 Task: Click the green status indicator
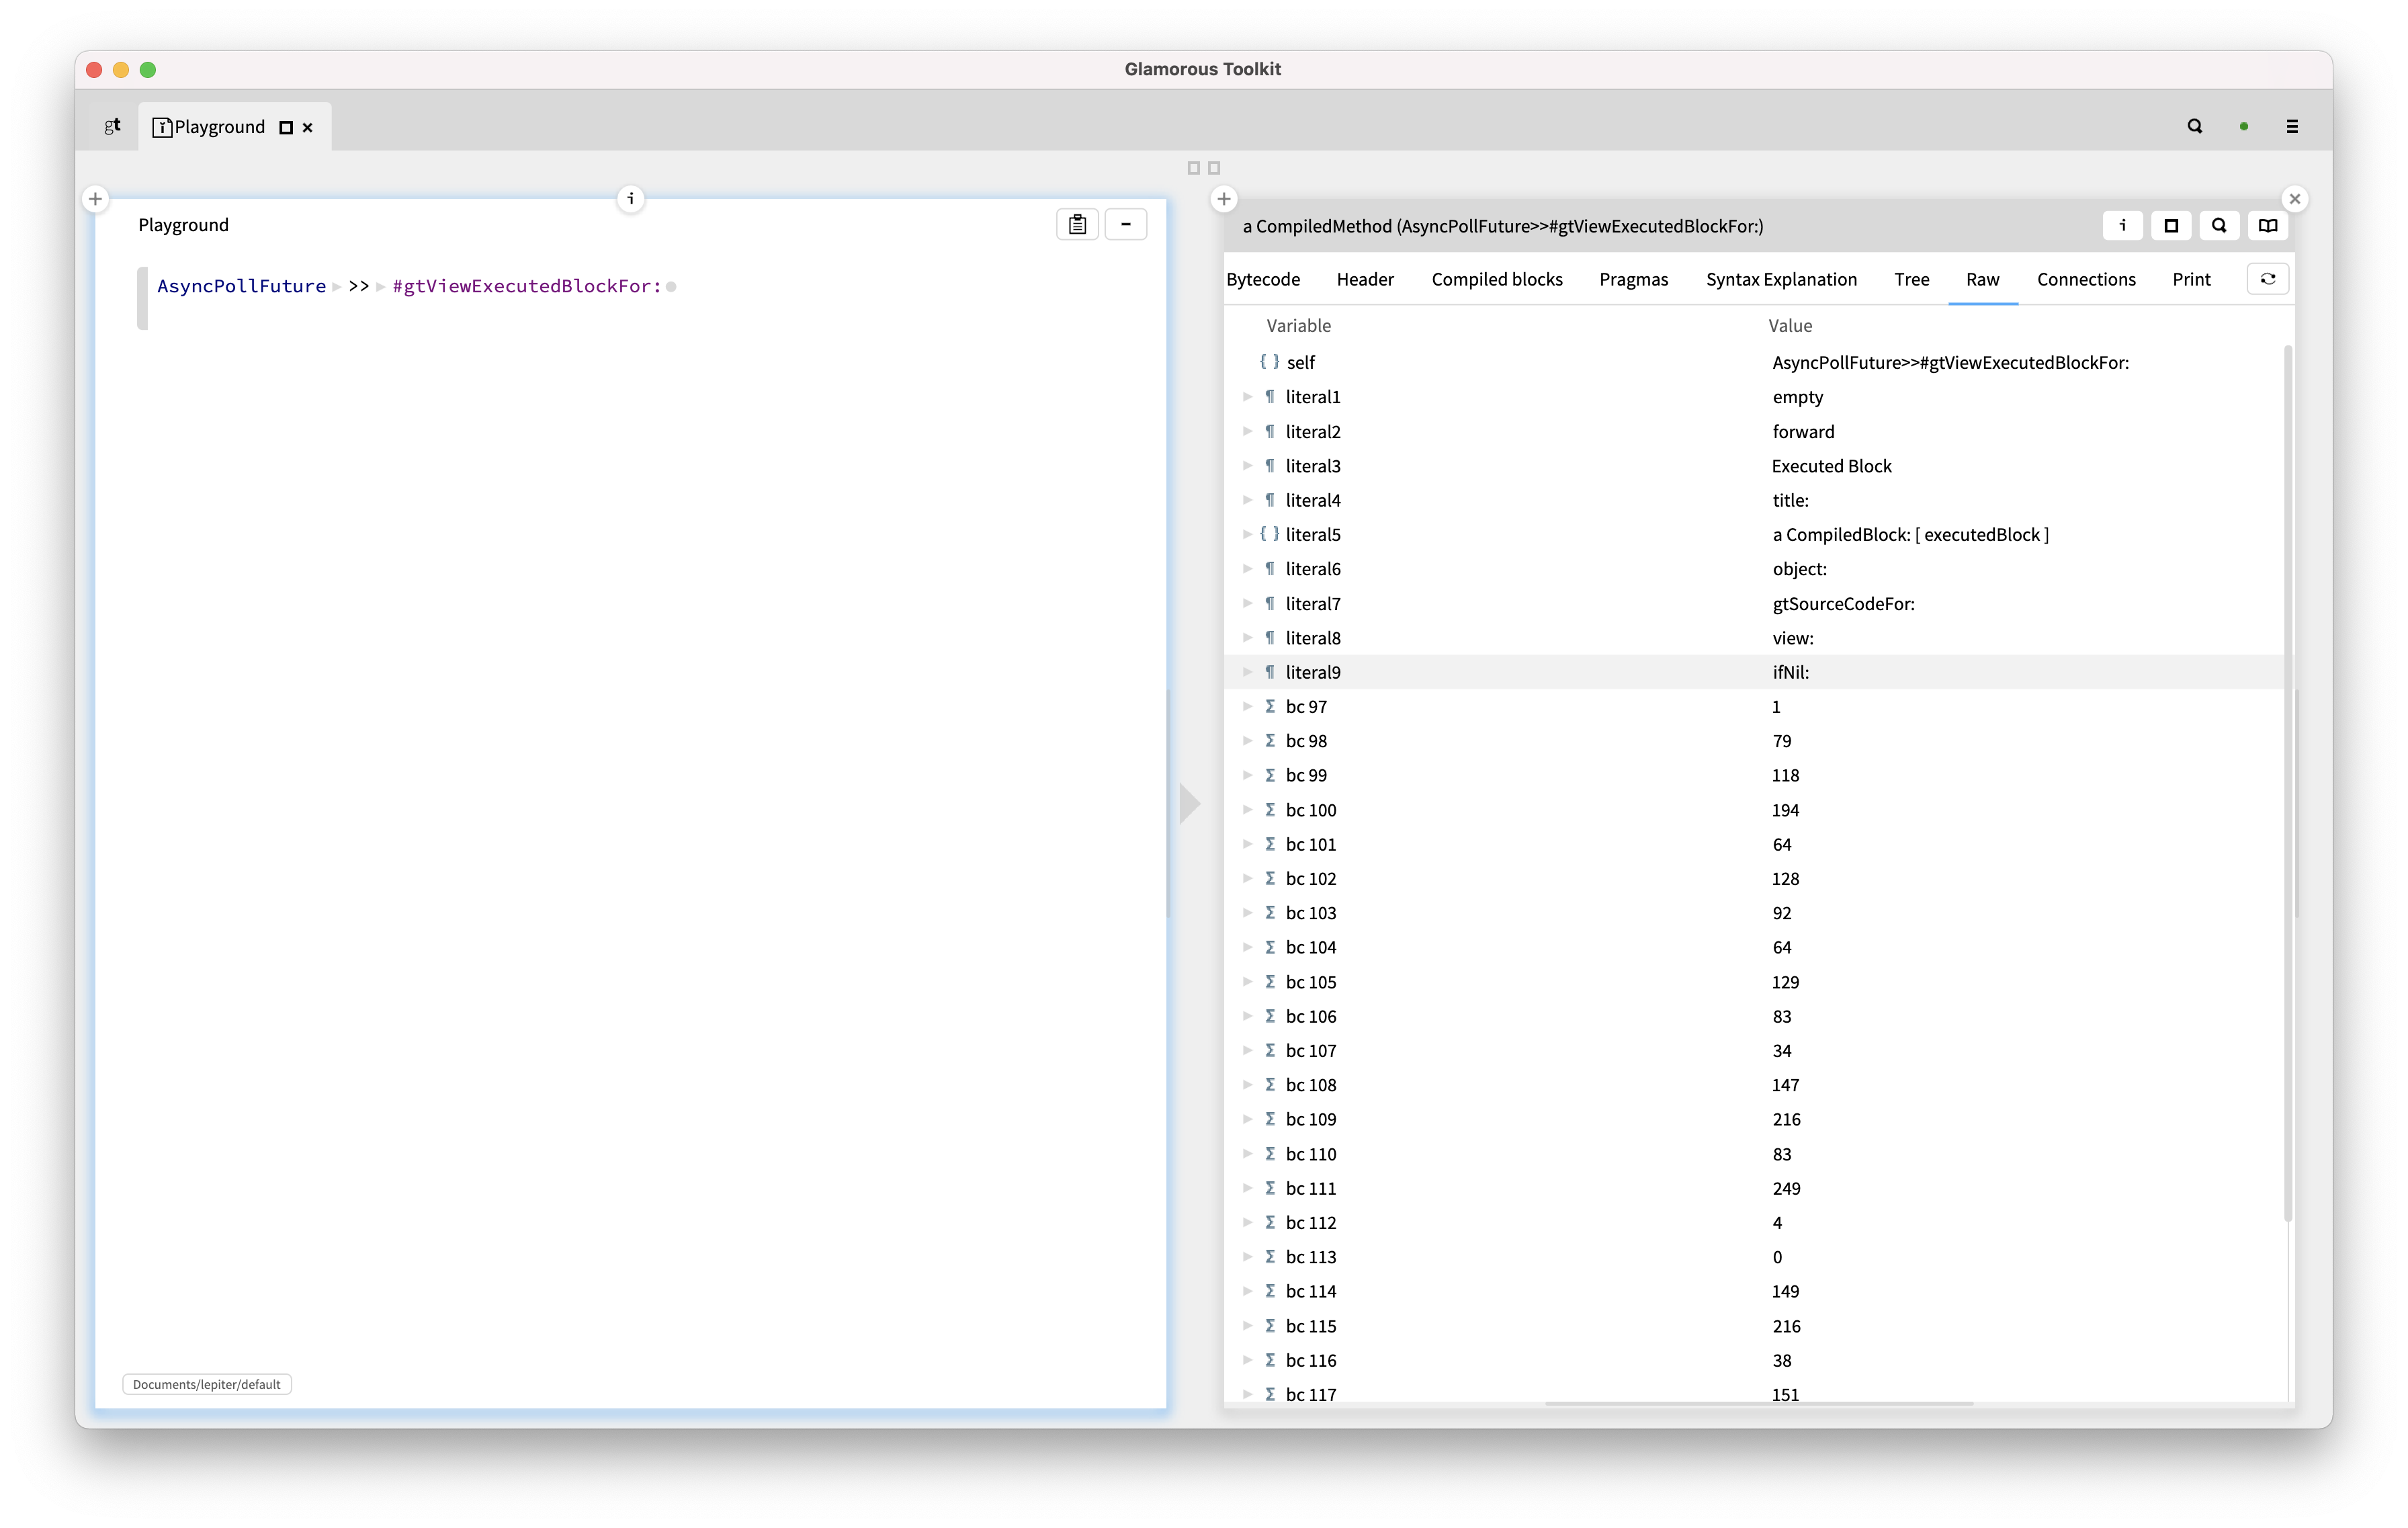coord(2245,126)
